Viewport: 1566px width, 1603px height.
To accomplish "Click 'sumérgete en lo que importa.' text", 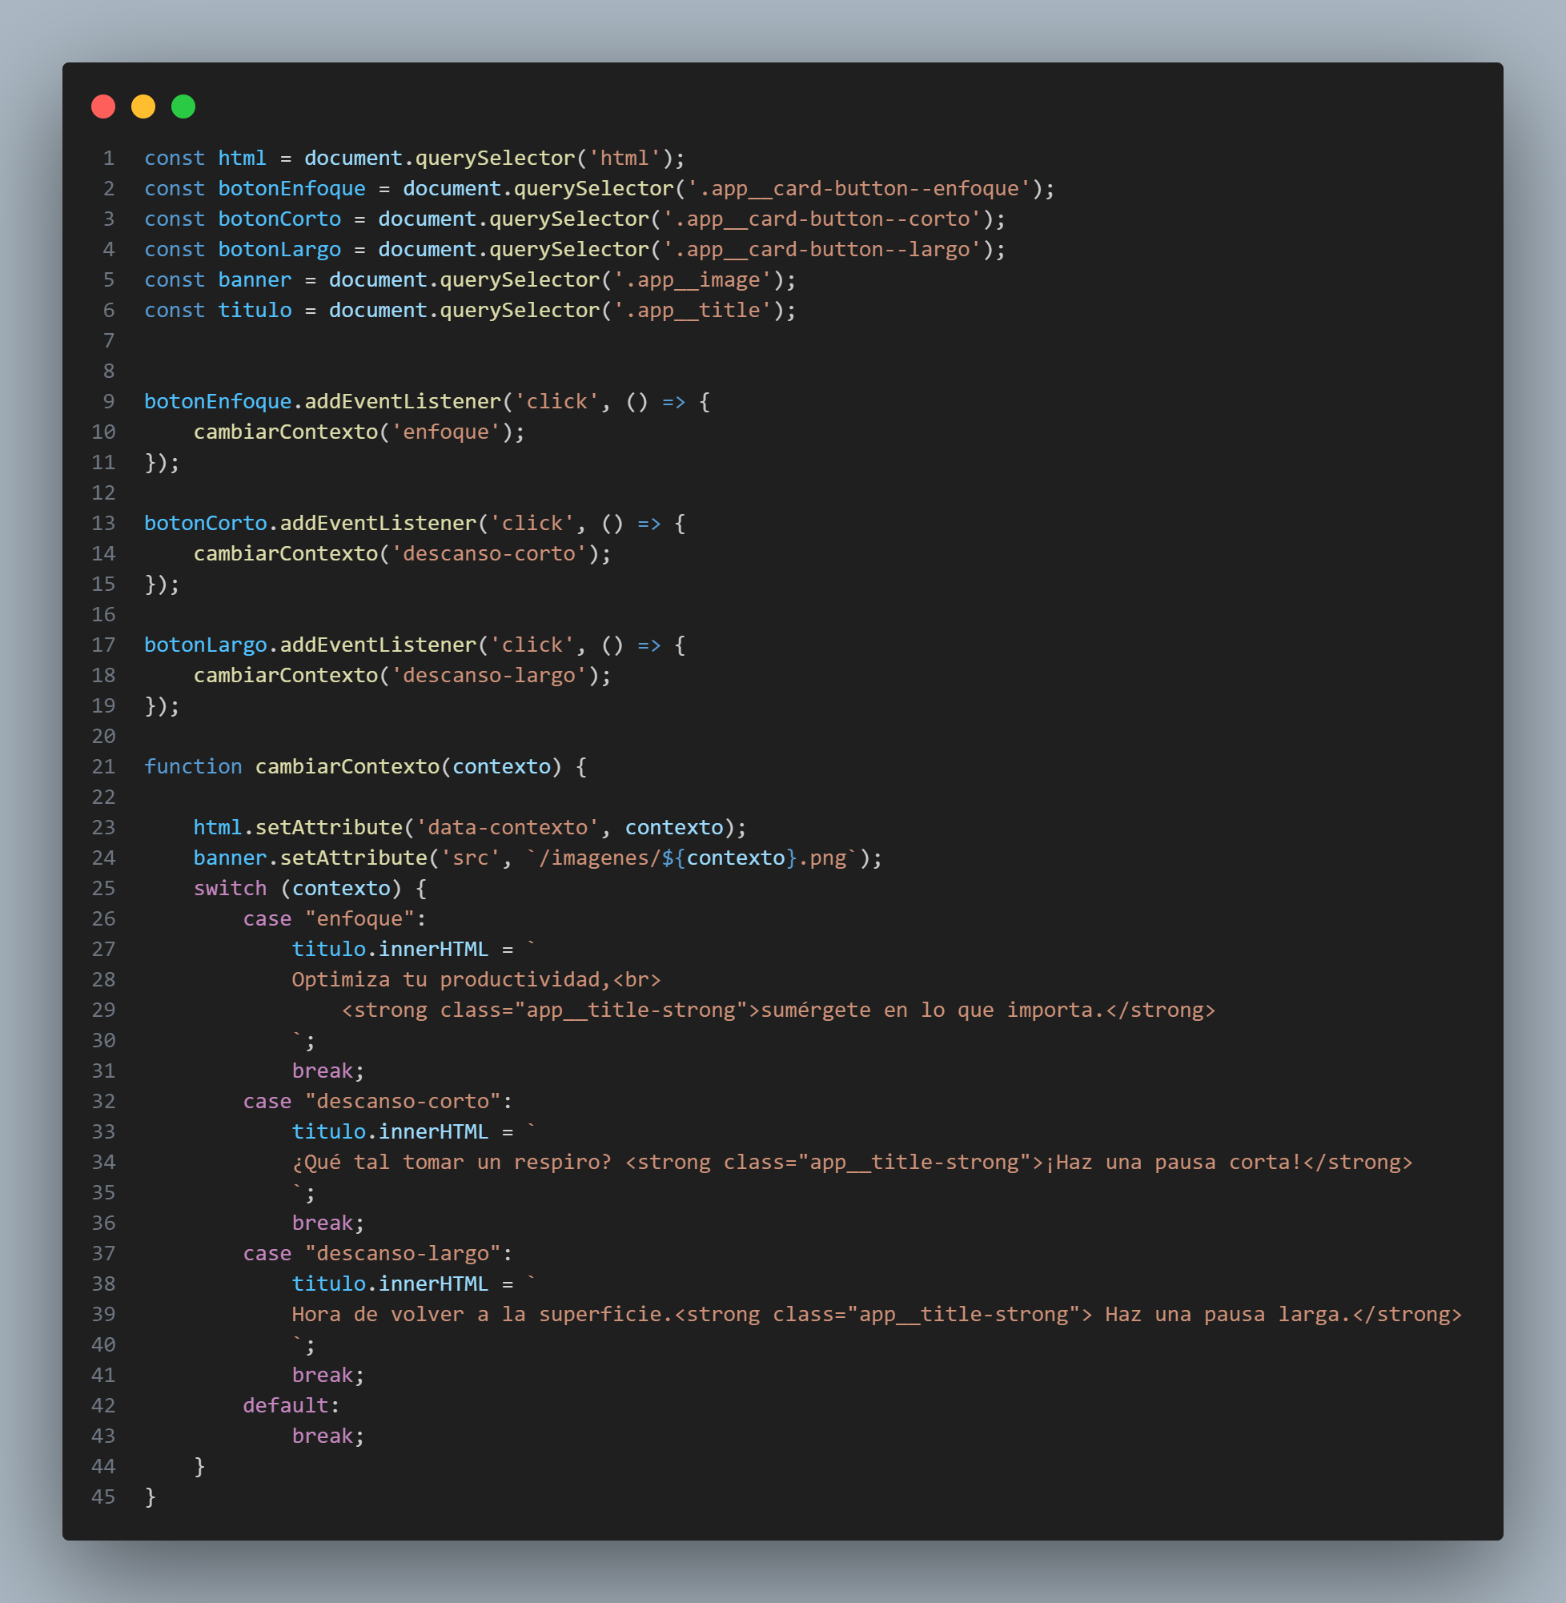I will [933, 1010].
